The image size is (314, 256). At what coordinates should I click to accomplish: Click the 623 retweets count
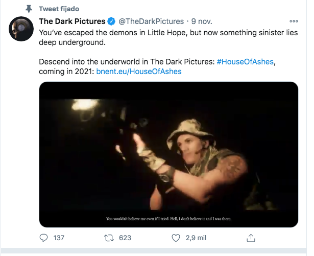click(125, 238)
